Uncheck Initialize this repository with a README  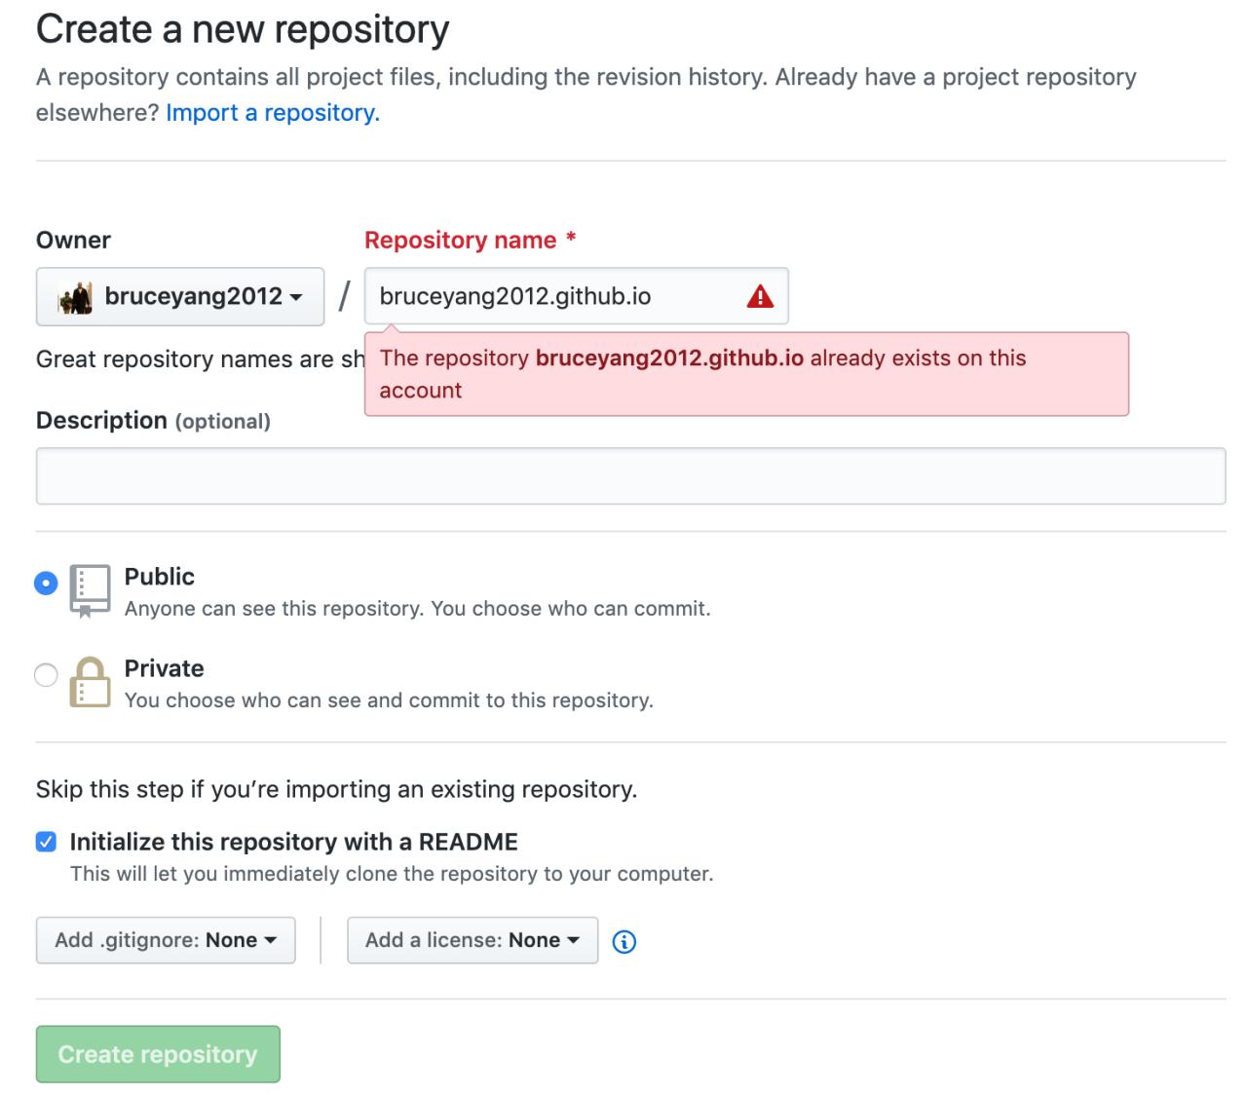(46, 842)
